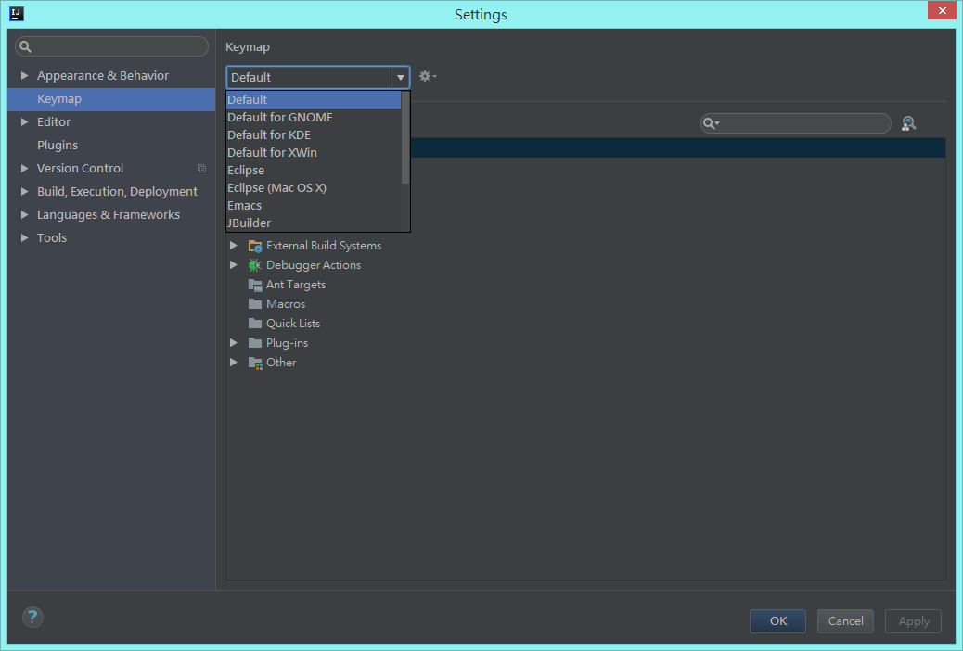Screen dimensions: 963x651
Task: Click the Apply button
Action: 913,621
